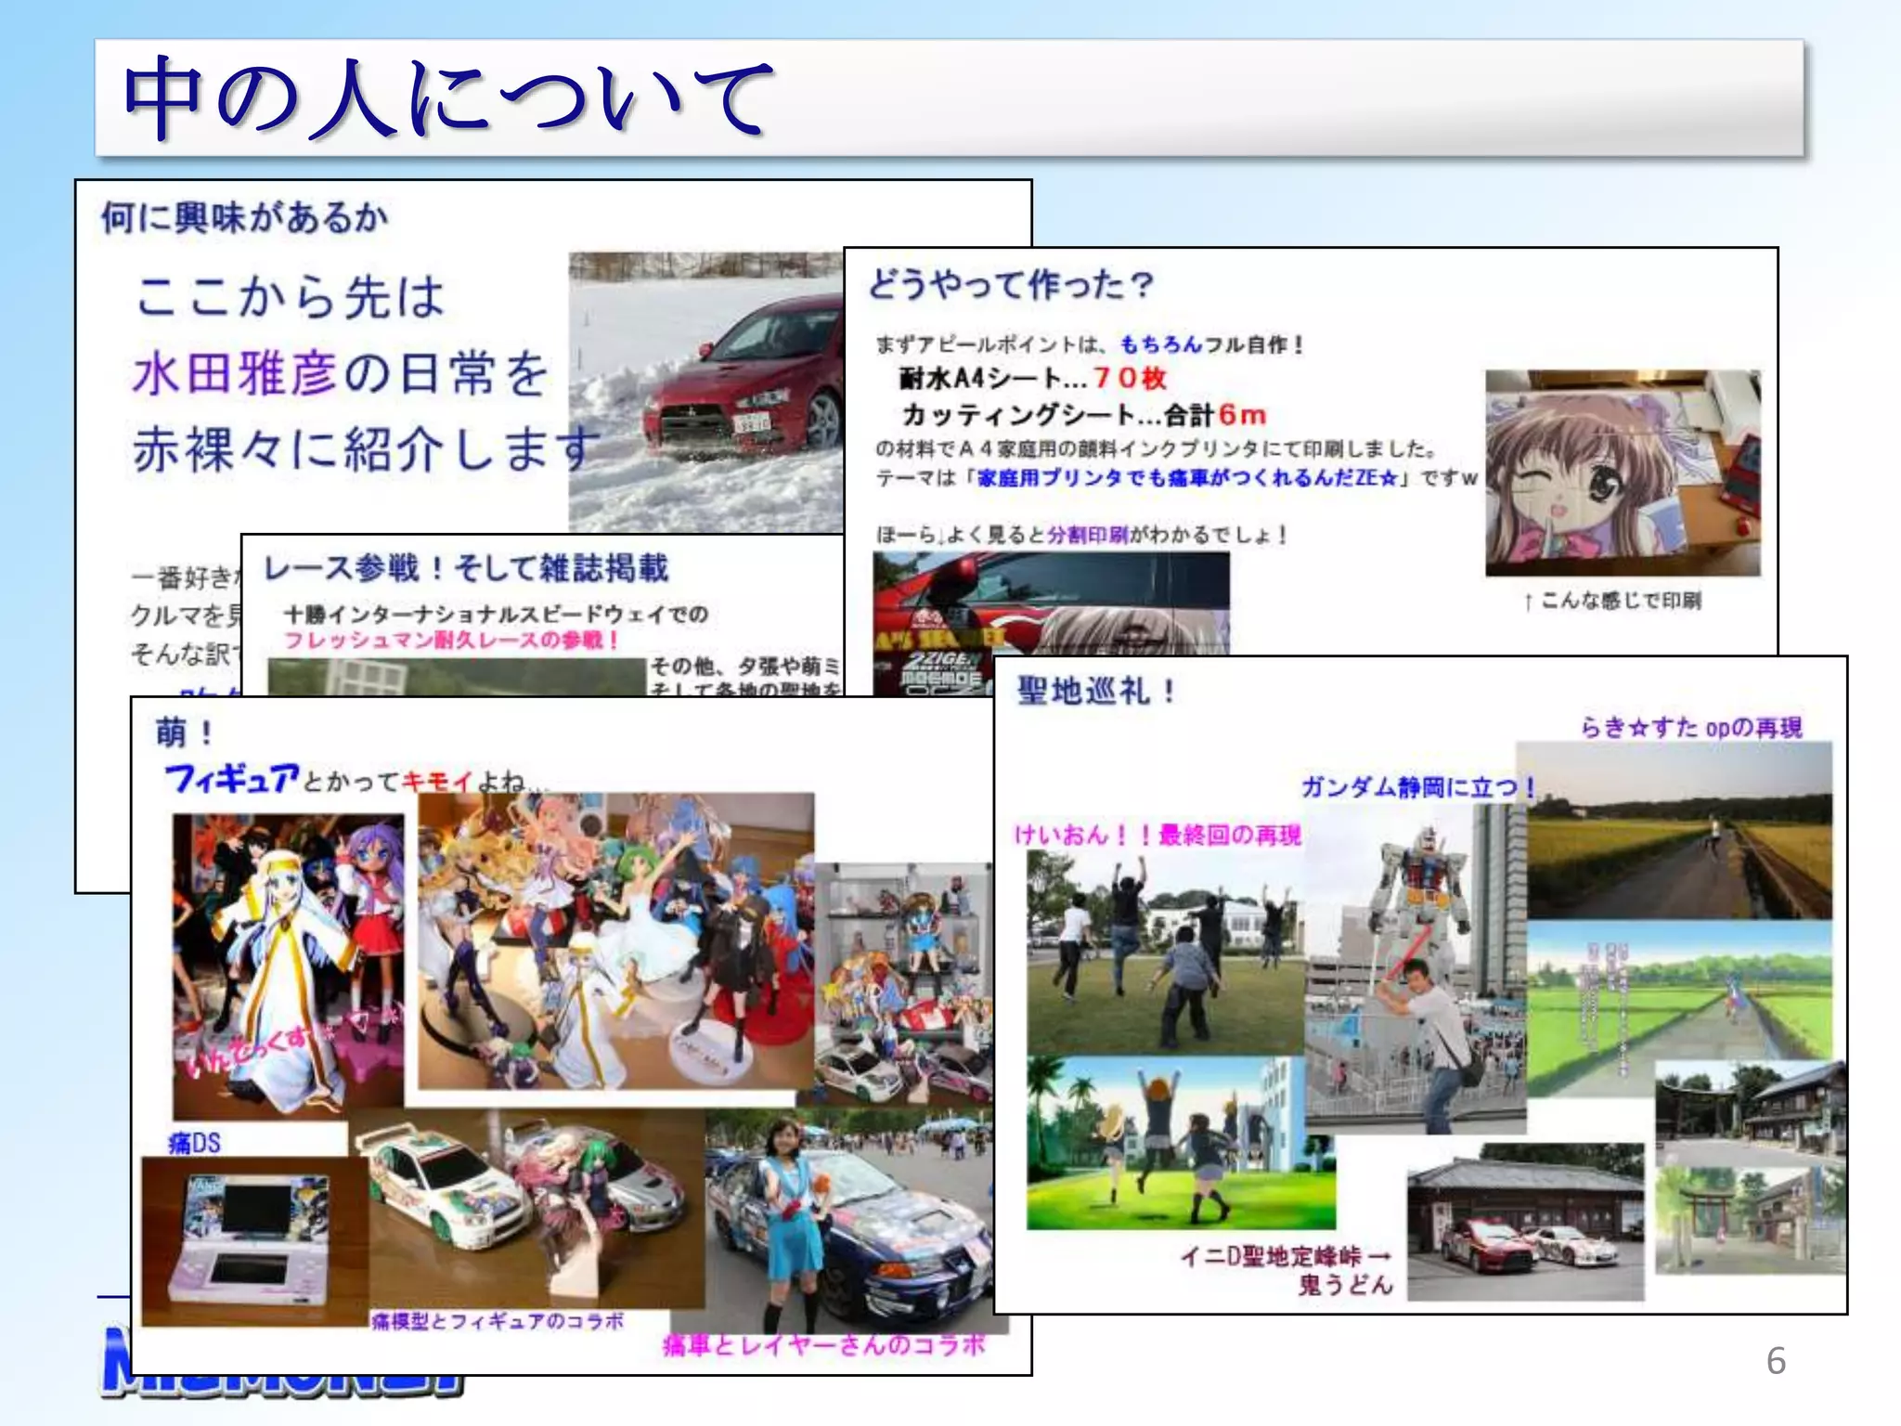Open the anime girls jumping screenshot
Viewport: 1901px width, 1426px height.
point(1181,1143)
